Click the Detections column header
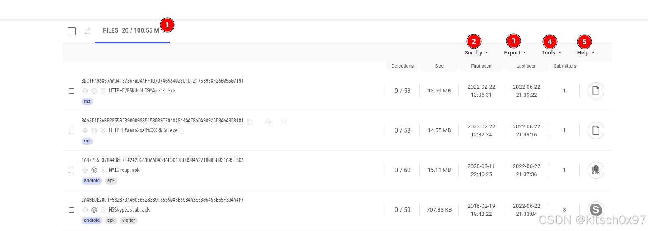Viewport: 648px width, 231px height. click(x=403, y=66)
